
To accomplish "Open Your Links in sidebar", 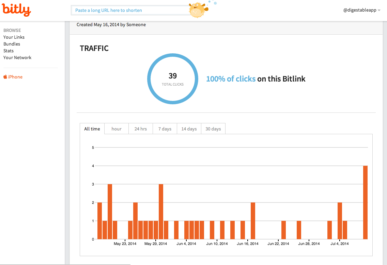I will (x=14, y=37).
